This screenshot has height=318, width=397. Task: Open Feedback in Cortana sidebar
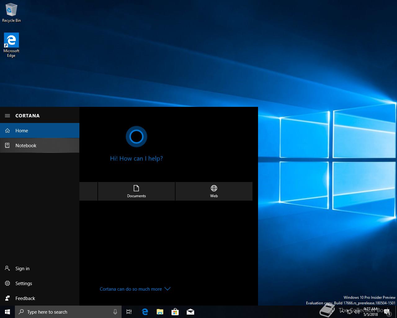[x=40, y=298]
